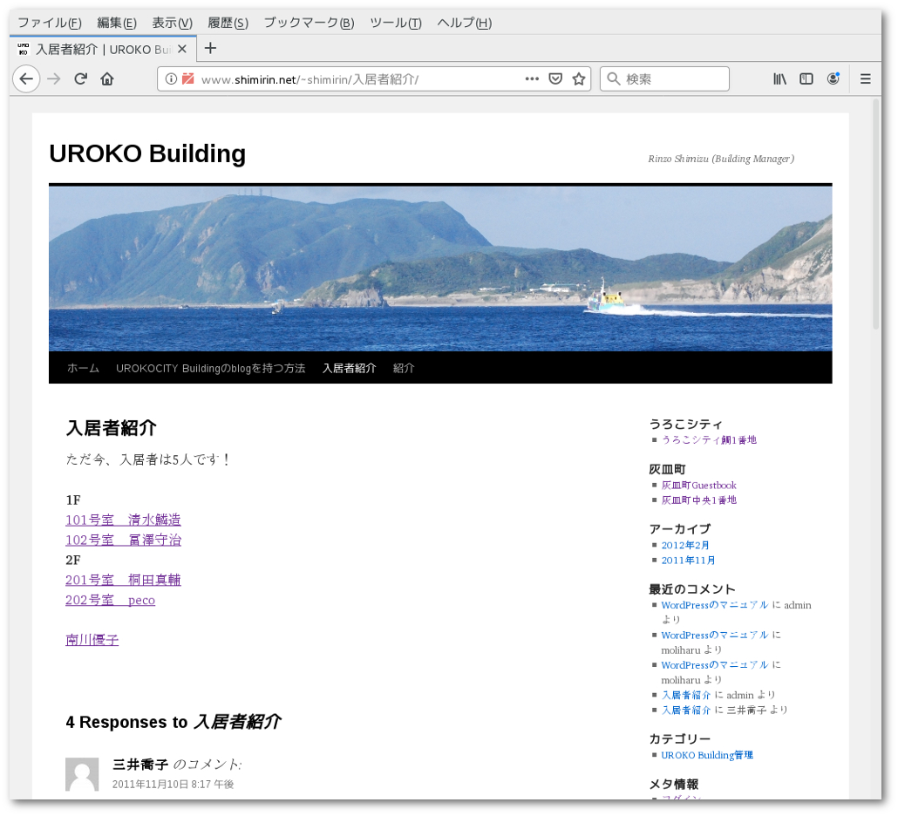Open the 202号室 peco link

(x=110, y=600)
